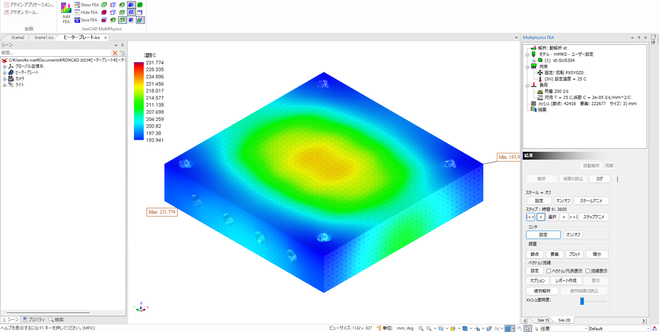Click the Save FEA toolbar icon
The width and height of the screenshot is (659, 332).
(x=77, y=20)
